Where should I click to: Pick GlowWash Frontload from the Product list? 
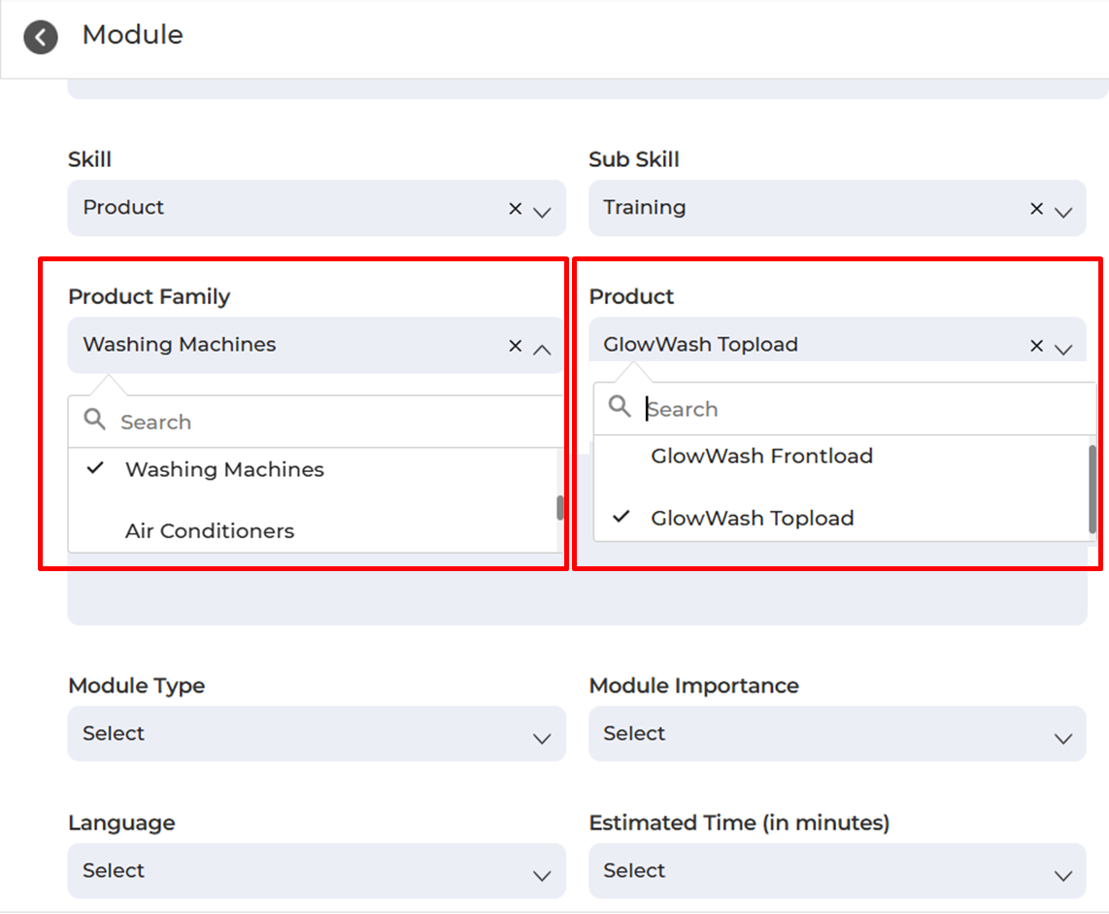(761, 457)
